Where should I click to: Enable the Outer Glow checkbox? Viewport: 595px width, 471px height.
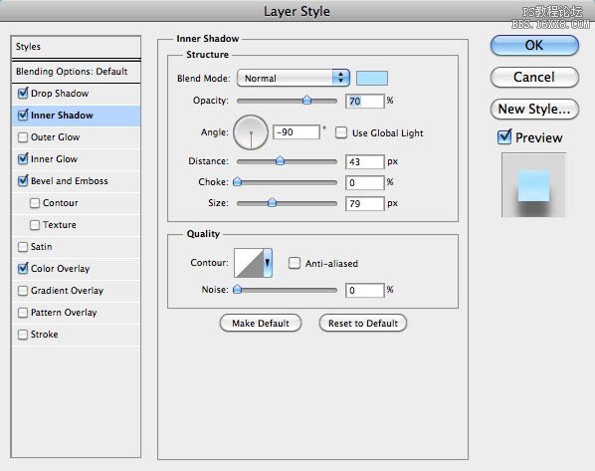(23, 137)
